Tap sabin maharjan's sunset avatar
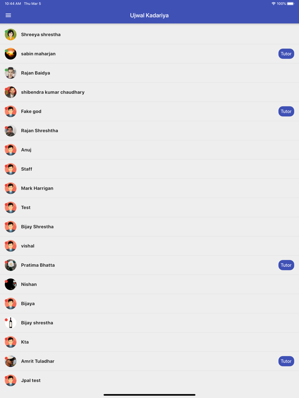This screenshot has height=398, width=299. click(11, 54)
